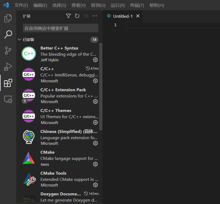The image size is (220, 204).
Task: Open the 编辑(E) menu
Action: pyautogui.click(x=40, y=5)
